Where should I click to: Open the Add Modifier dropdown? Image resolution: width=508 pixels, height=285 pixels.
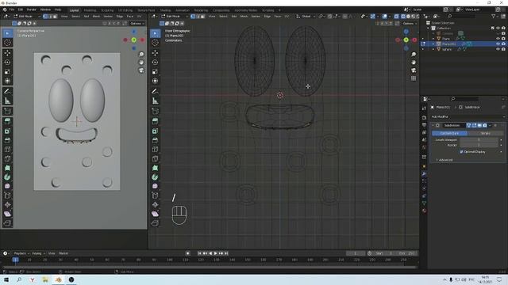468,116
